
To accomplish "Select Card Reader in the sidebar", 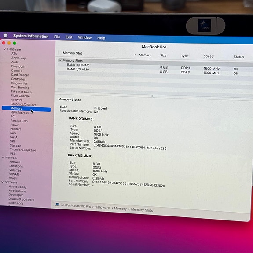I will tap(20, 75).
